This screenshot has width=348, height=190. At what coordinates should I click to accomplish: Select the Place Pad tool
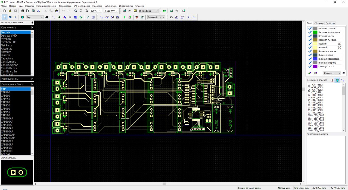[x=59, y=17]
